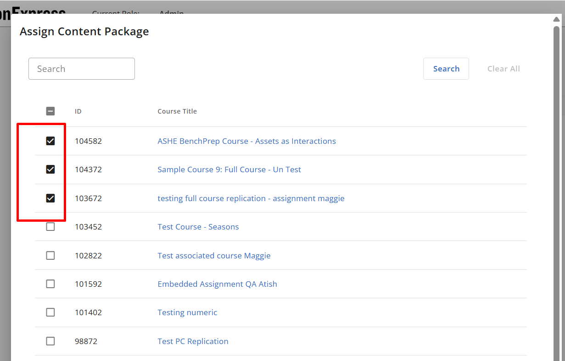Check the box for course 98872

point(50,341)
